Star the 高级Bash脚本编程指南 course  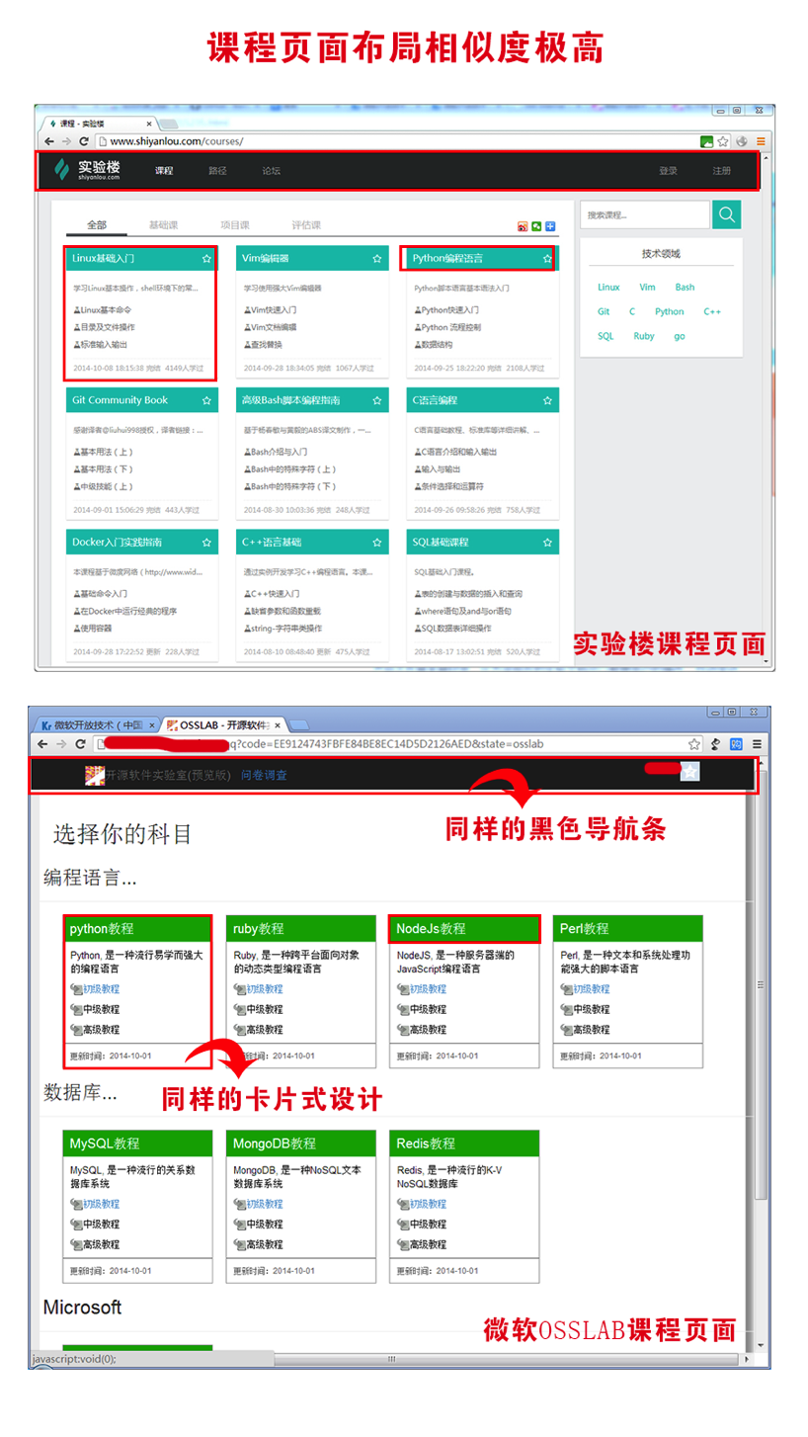coord(376,401)
